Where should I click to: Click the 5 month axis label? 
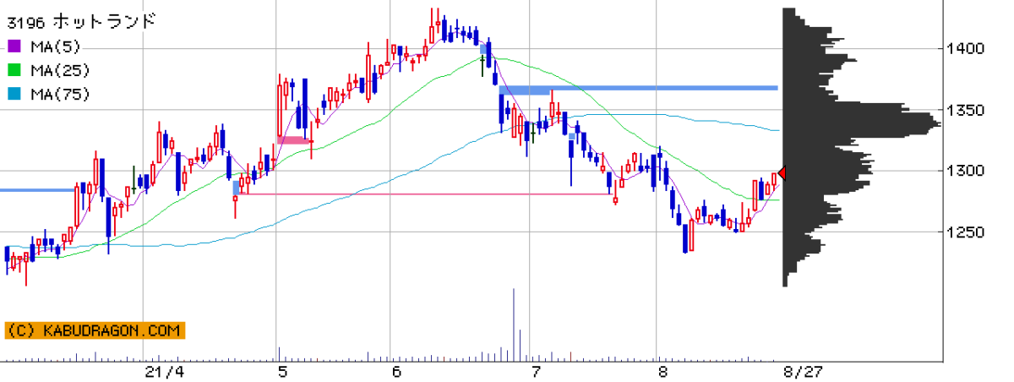click(x=283, y=371)
